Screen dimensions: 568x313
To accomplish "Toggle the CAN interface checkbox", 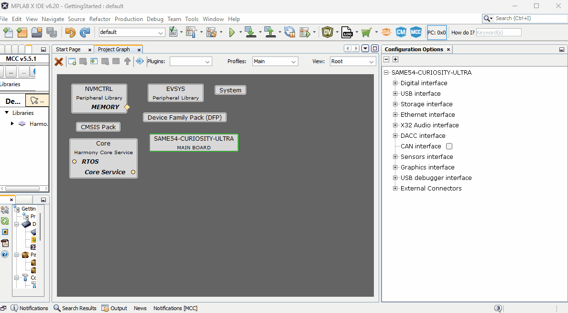I will [449, 146].
